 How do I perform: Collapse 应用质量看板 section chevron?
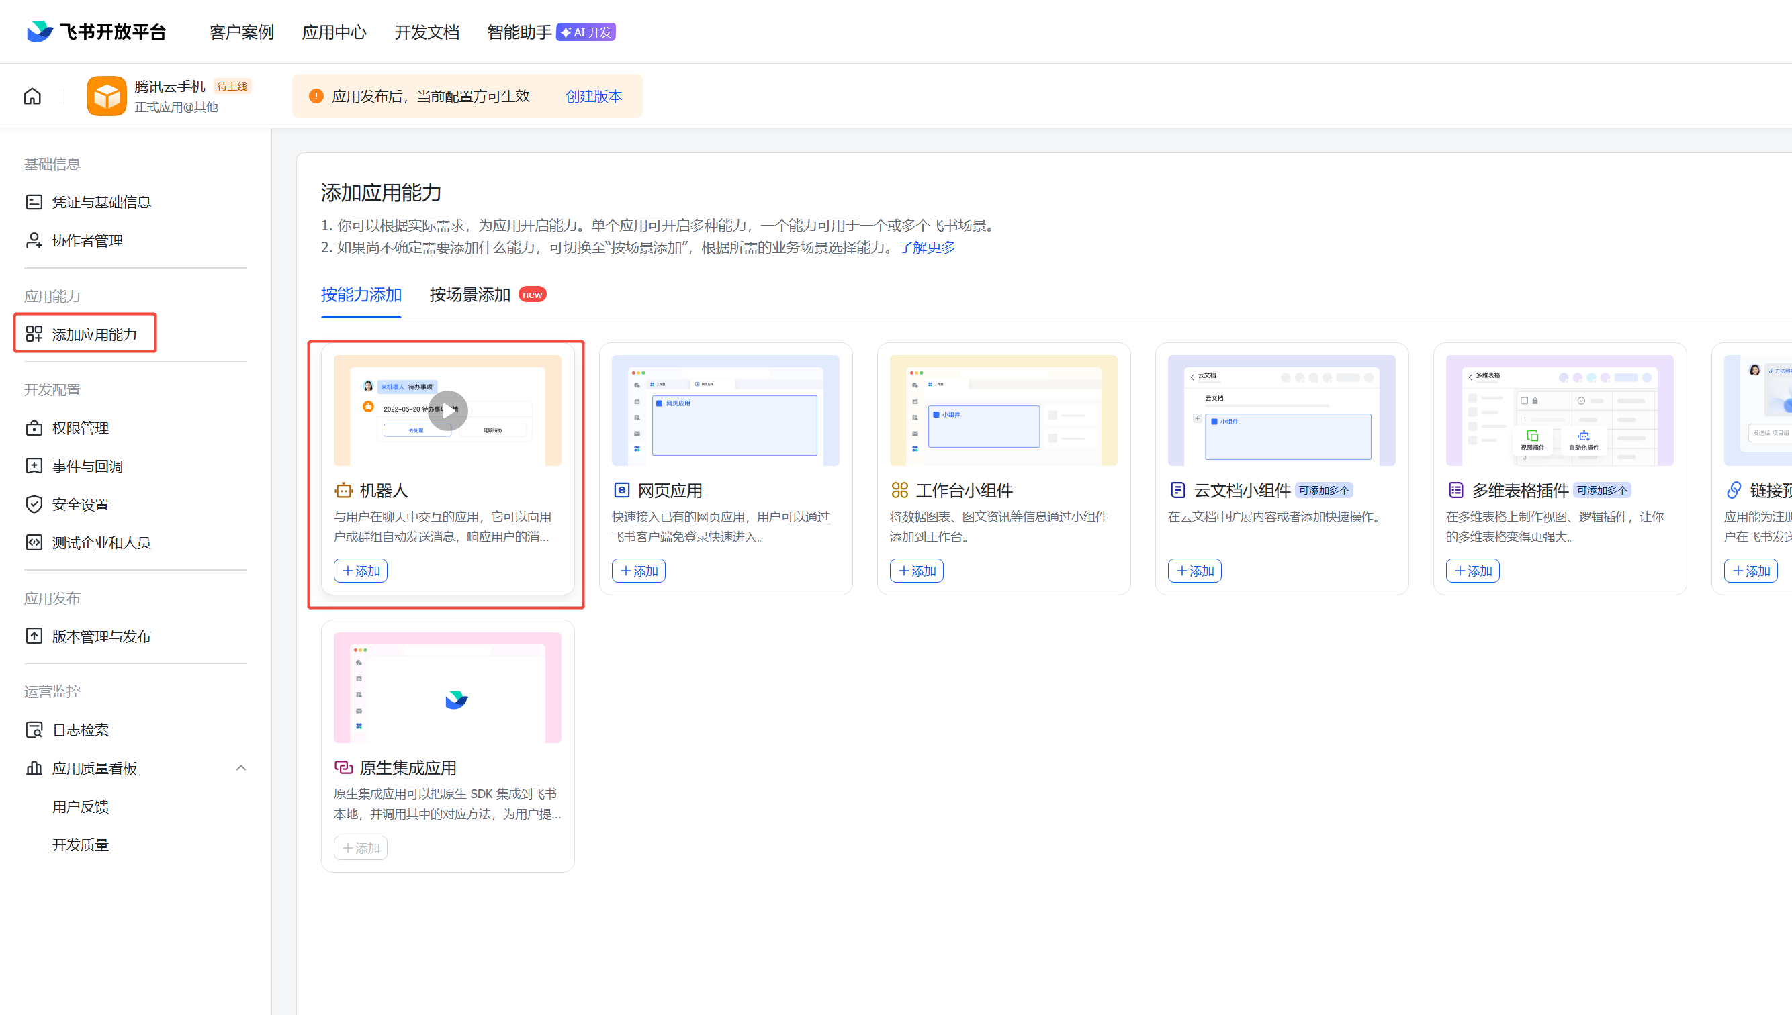click(x=240, y=768)
